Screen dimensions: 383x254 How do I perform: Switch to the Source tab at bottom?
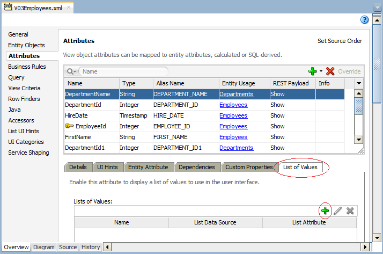pyautogui.click(x=68, y=247)
